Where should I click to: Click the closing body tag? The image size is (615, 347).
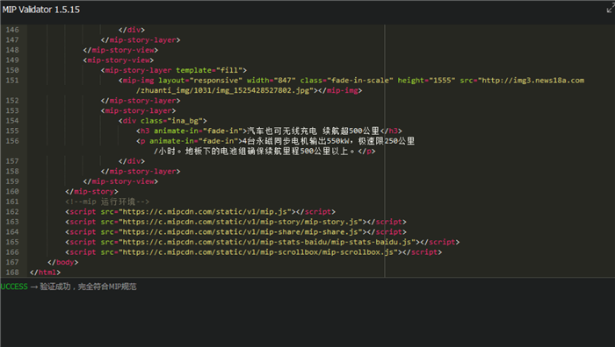tap(62, 262)
